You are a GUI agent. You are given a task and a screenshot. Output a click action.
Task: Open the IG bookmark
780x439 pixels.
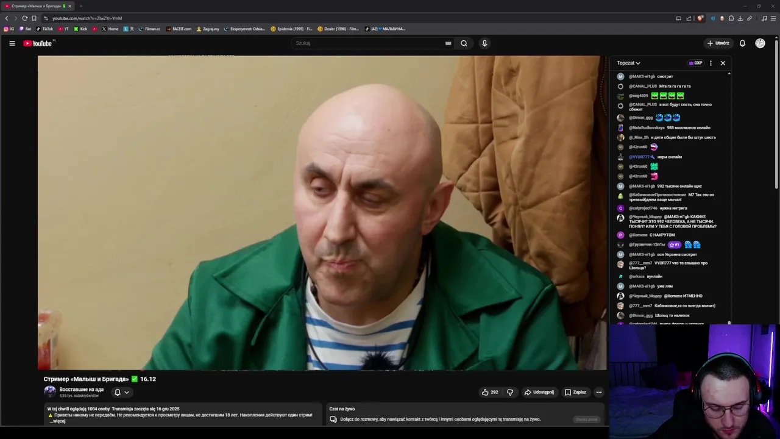point(9,29)
